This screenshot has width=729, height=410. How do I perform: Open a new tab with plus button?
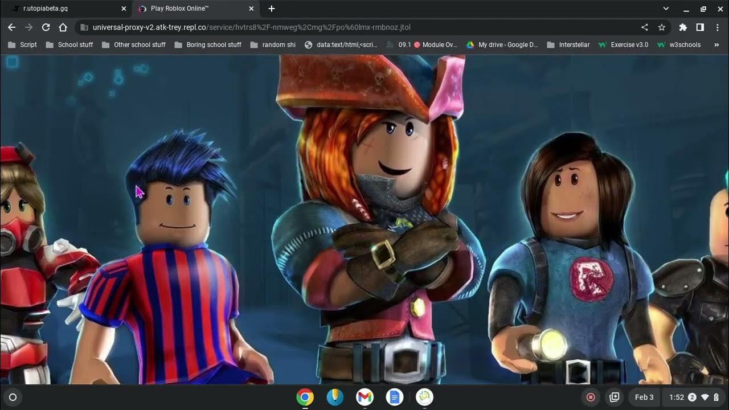pyautogui.click(x=272, y=9)
